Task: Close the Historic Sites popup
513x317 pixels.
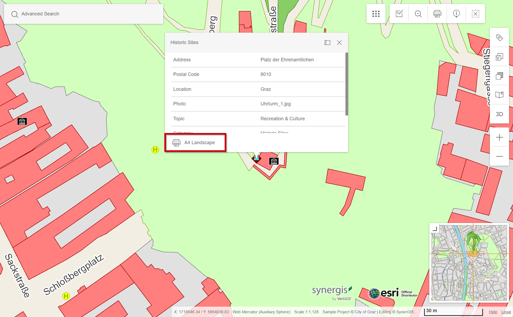Action: [x=339, y=42]
